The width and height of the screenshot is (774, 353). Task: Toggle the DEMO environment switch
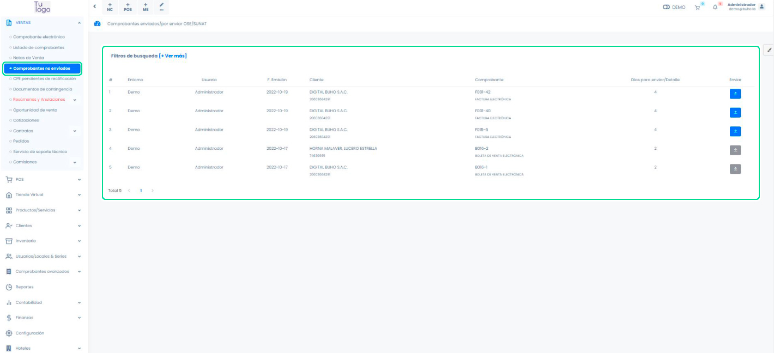tap(666, 7)
